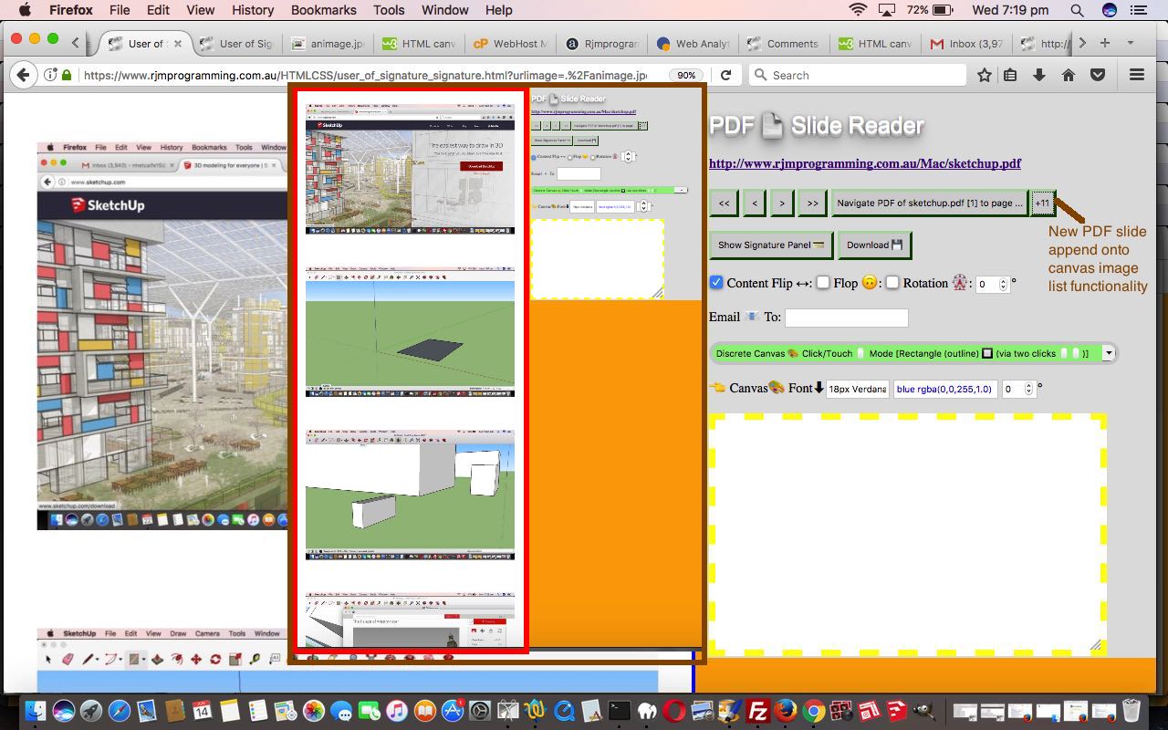Screen dimensions: 1168x730
Task: Open the sketchup.pdf hyperlink
Action: (865, 163)
